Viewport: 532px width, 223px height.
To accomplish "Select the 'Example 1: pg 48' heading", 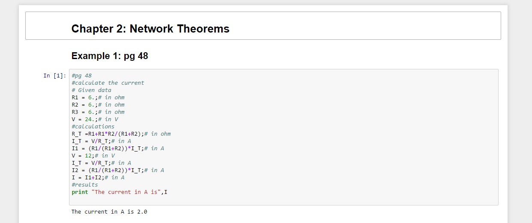I will pos(110,56).
